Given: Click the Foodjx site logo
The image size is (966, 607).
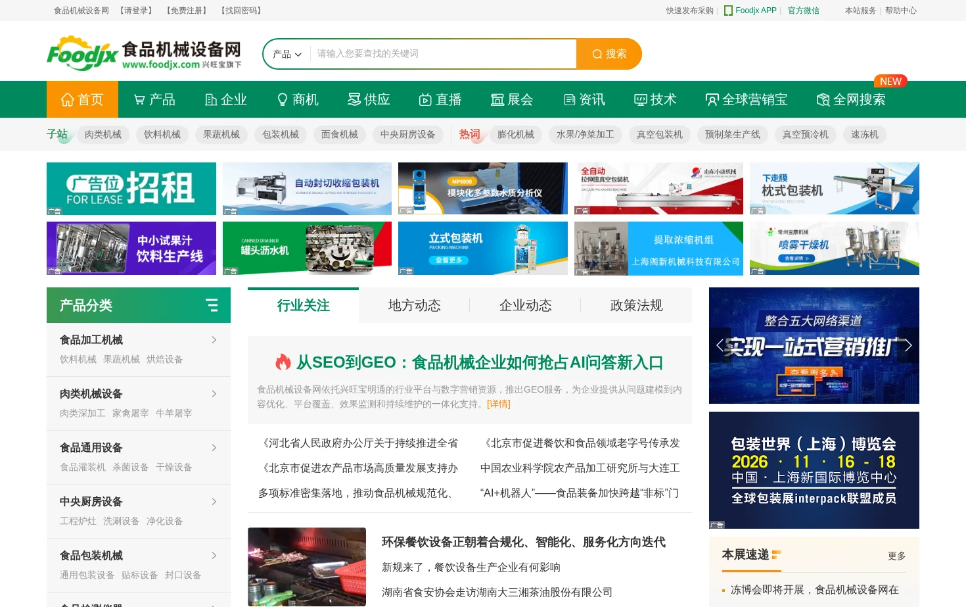Looking at the screenshot, I should (145, 54).
